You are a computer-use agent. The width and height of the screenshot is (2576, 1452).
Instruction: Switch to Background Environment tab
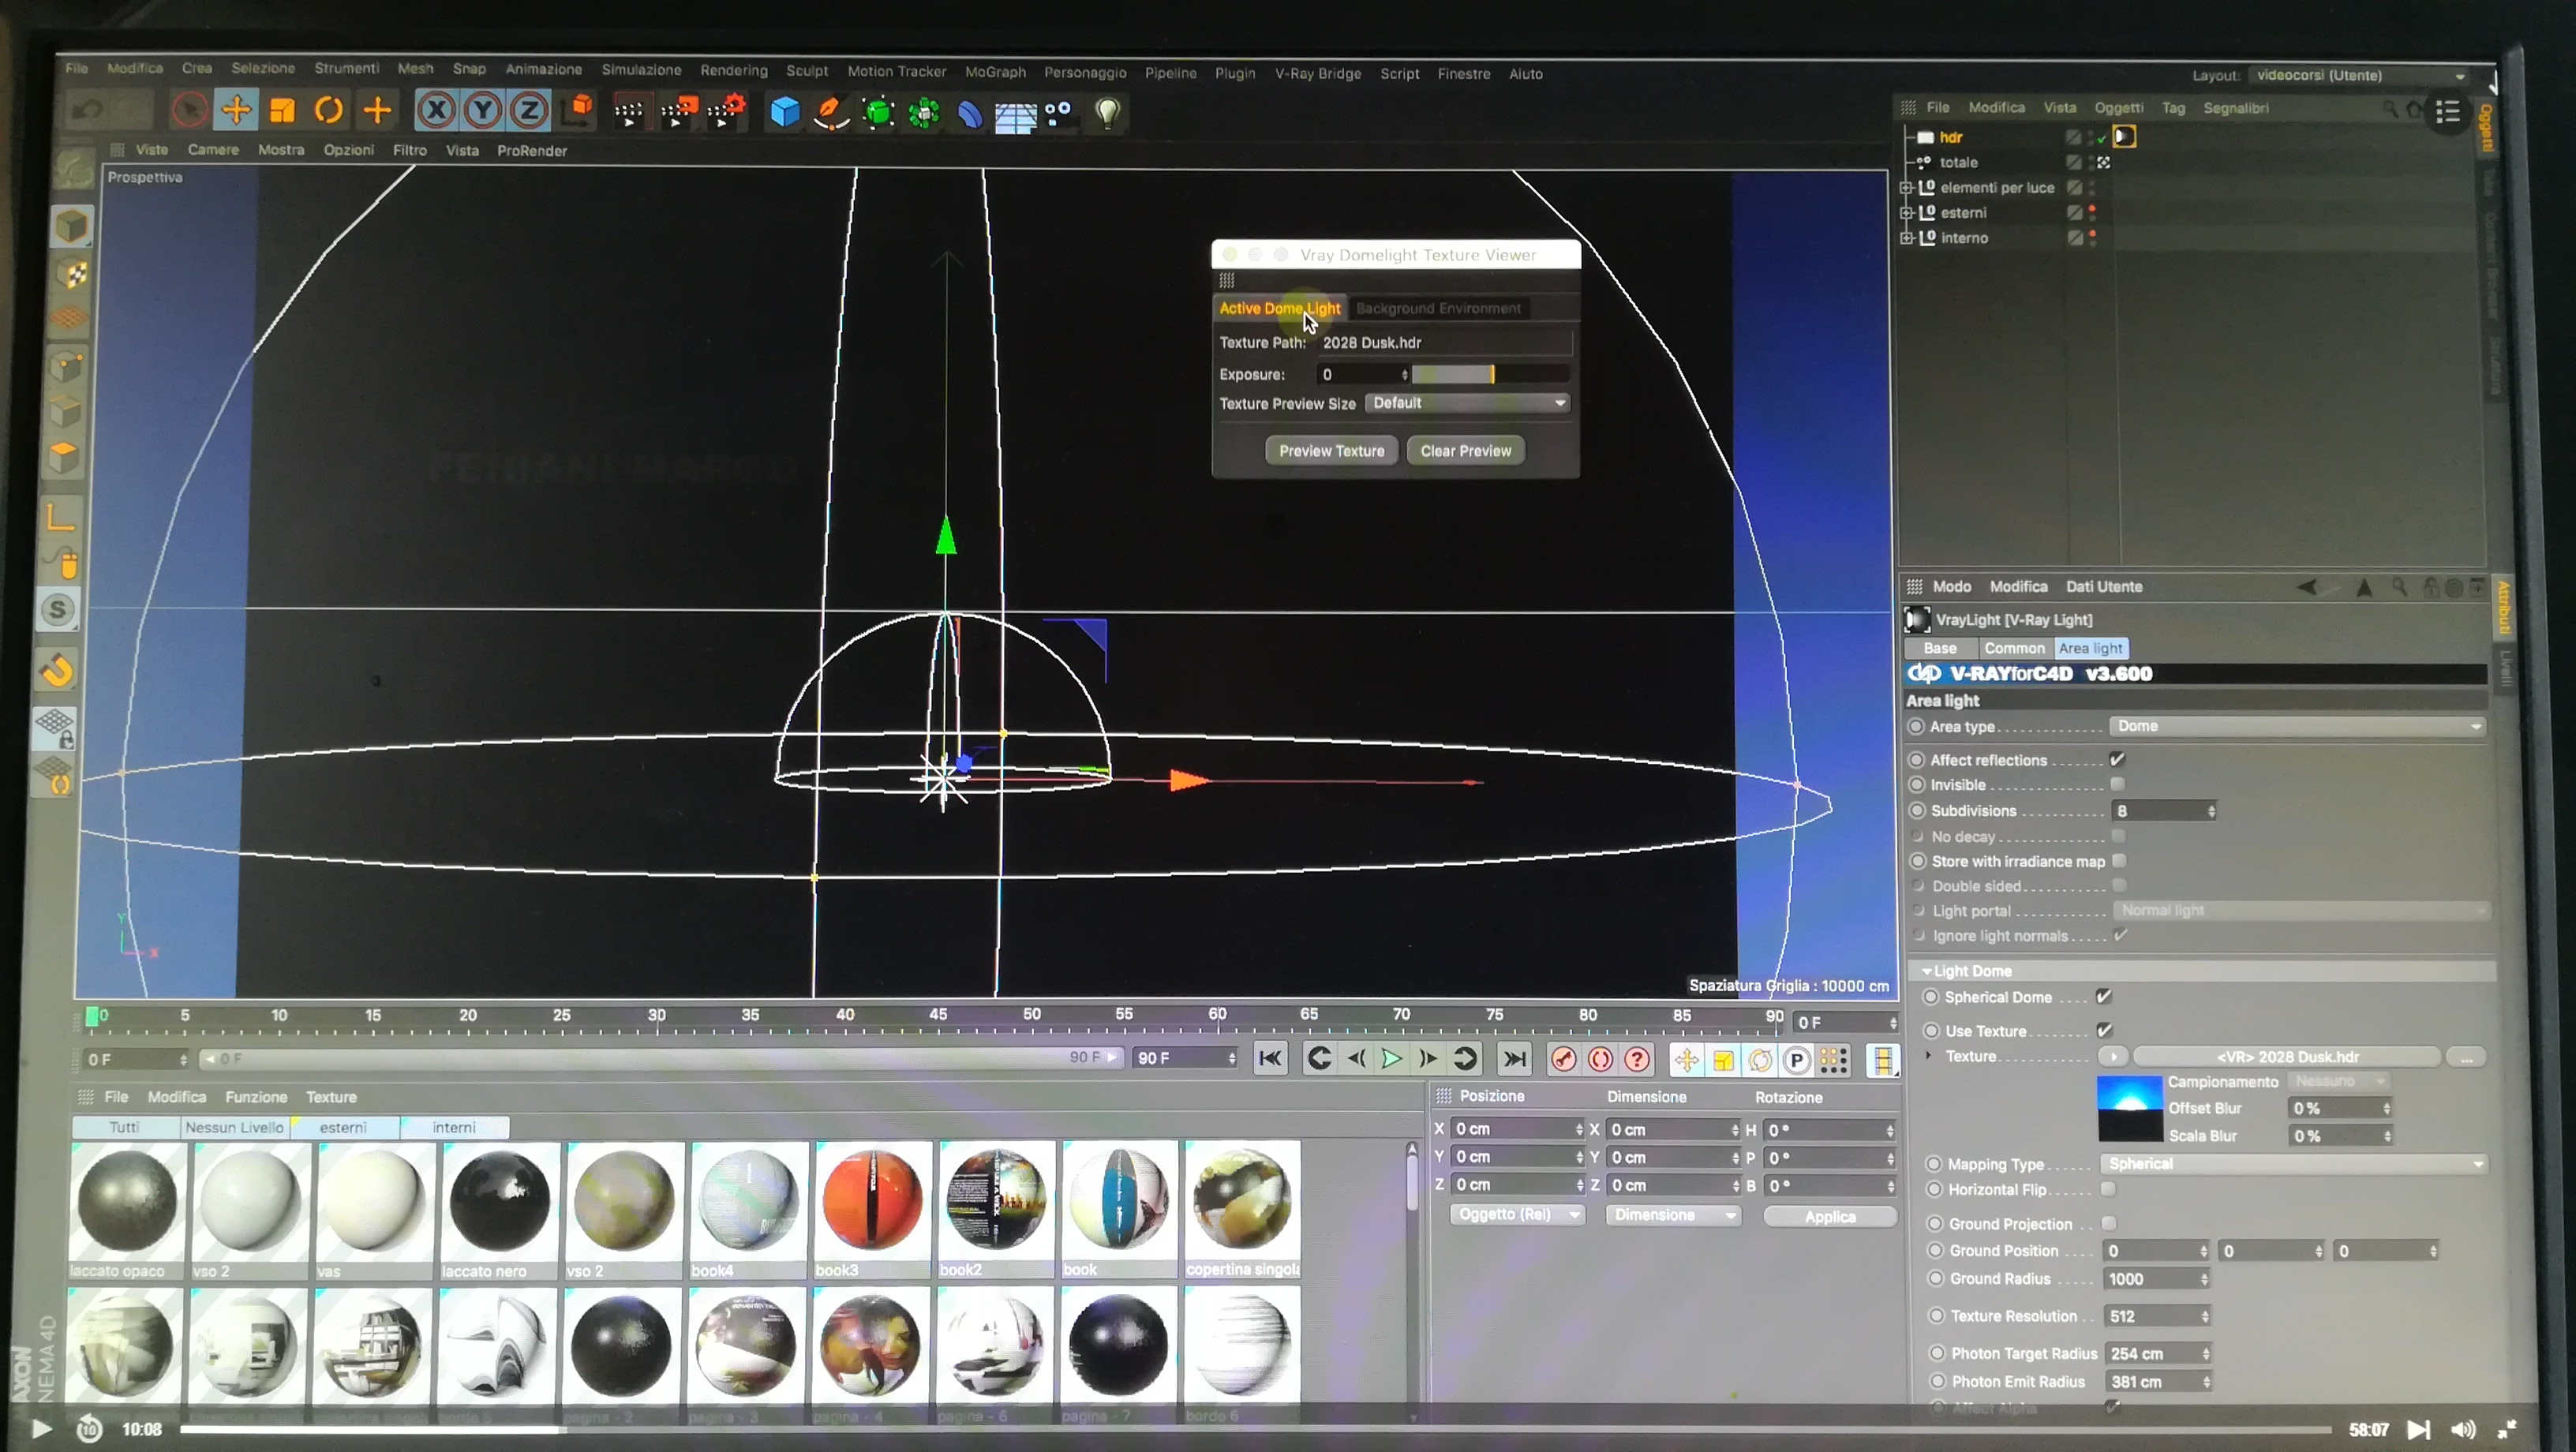(1438, 308)
